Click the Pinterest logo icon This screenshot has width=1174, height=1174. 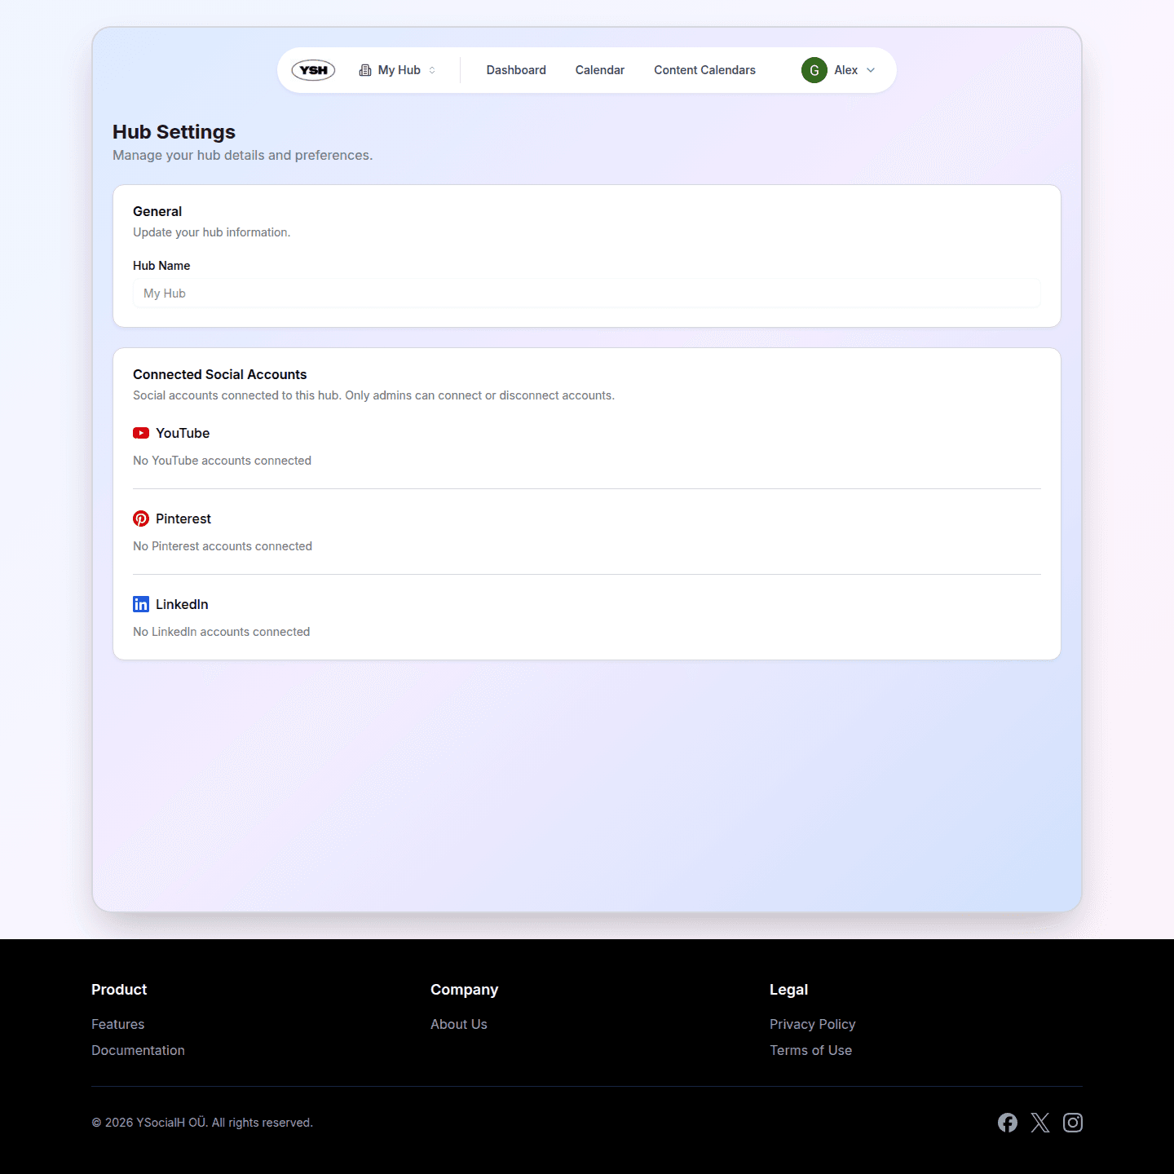[x=141, y=519]
